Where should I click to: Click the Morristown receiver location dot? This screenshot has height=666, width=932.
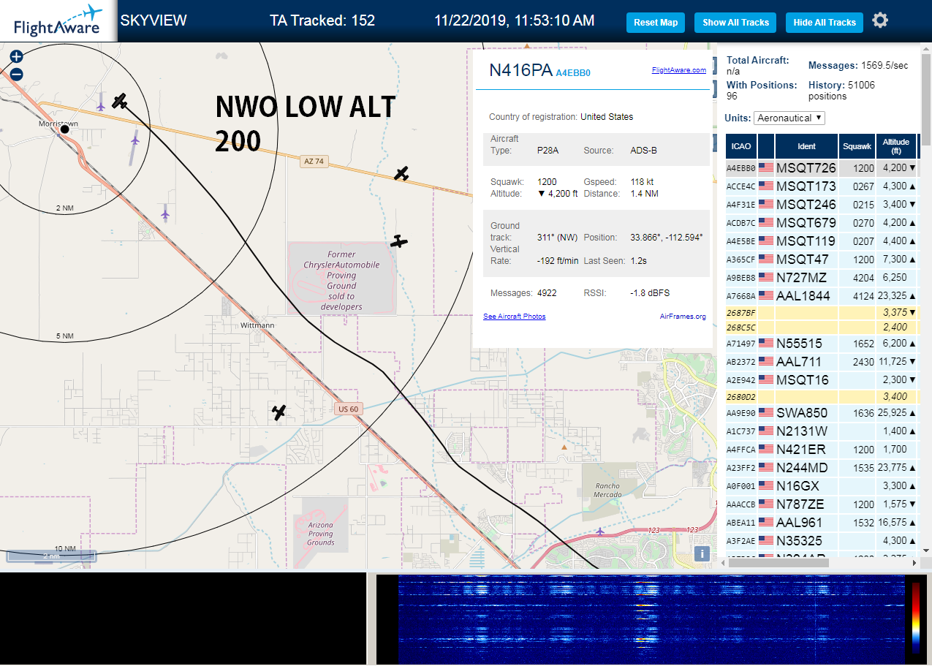tap(64, 129)
